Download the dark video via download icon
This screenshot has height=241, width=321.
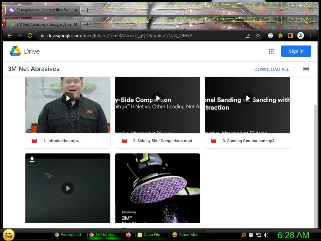[32, 159]
